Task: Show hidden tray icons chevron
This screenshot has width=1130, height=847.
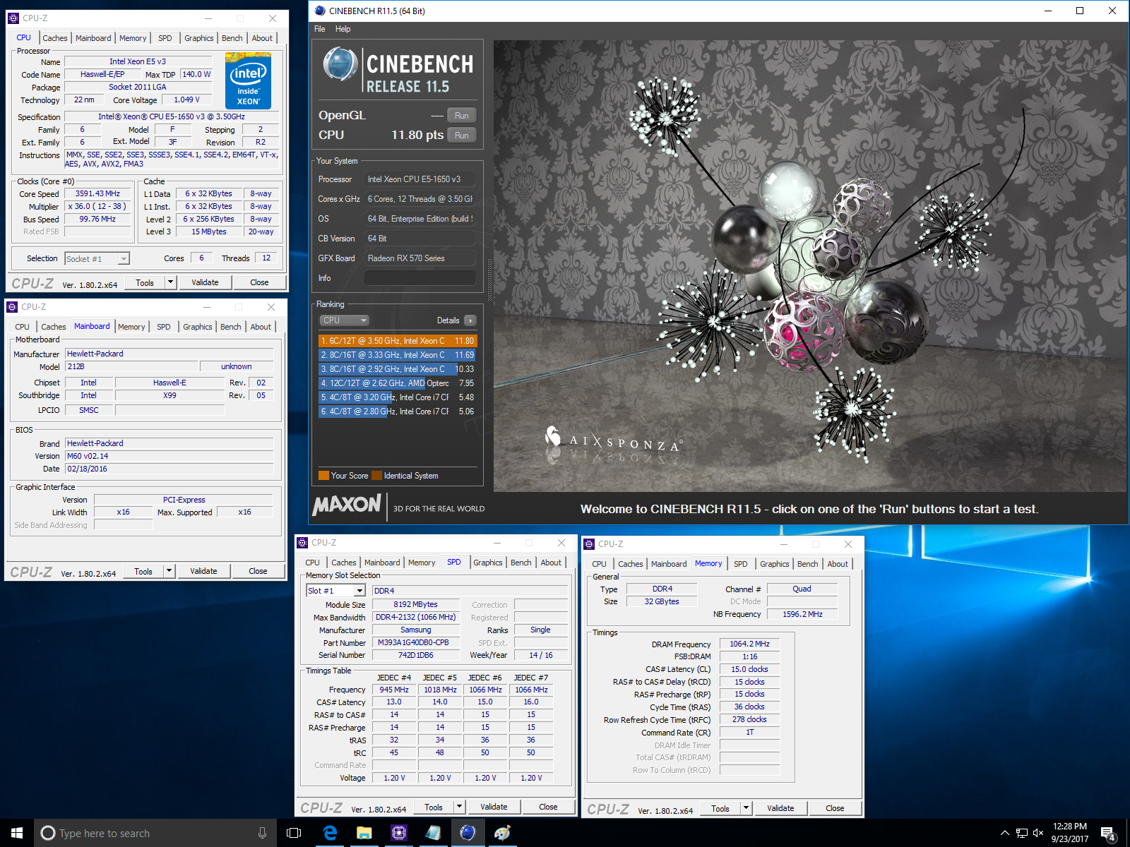Action: (1004, 833)
